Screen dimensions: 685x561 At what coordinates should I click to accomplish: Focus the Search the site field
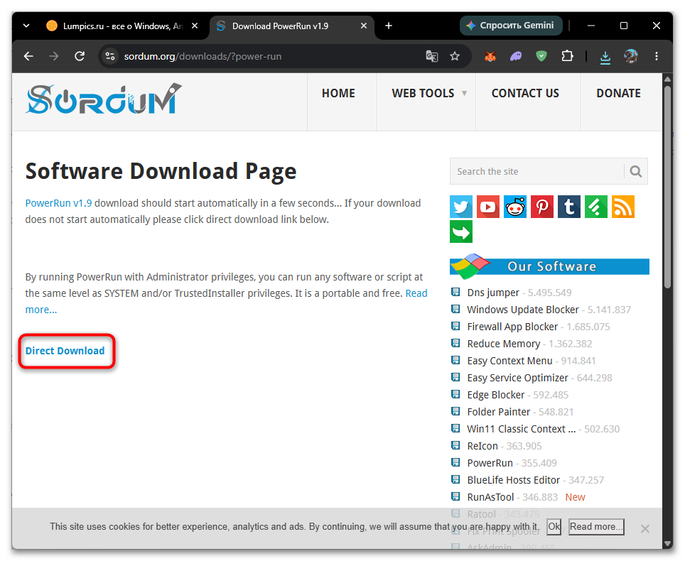[537, 171]
